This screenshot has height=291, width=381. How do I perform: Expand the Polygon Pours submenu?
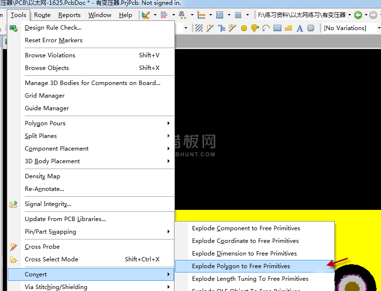169,123
